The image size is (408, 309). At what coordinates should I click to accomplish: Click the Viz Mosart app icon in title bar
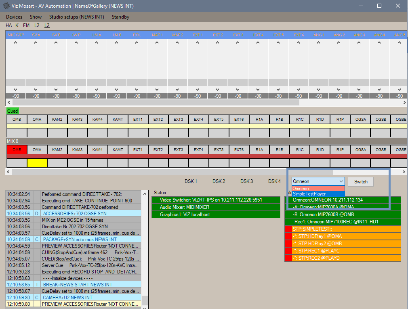[6, 6]
